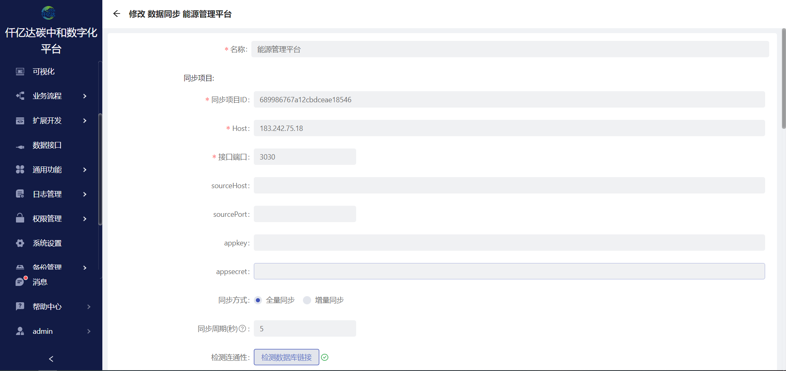Expand the 通用功能 submenu arrow
This screenshot has height=371, width=786.
coord(85,170)
